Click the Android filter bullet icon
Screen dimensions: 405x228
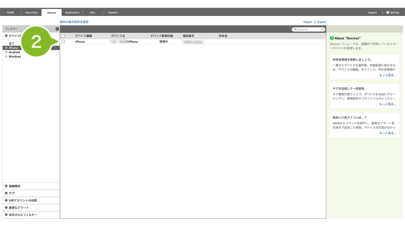point(6,52)
